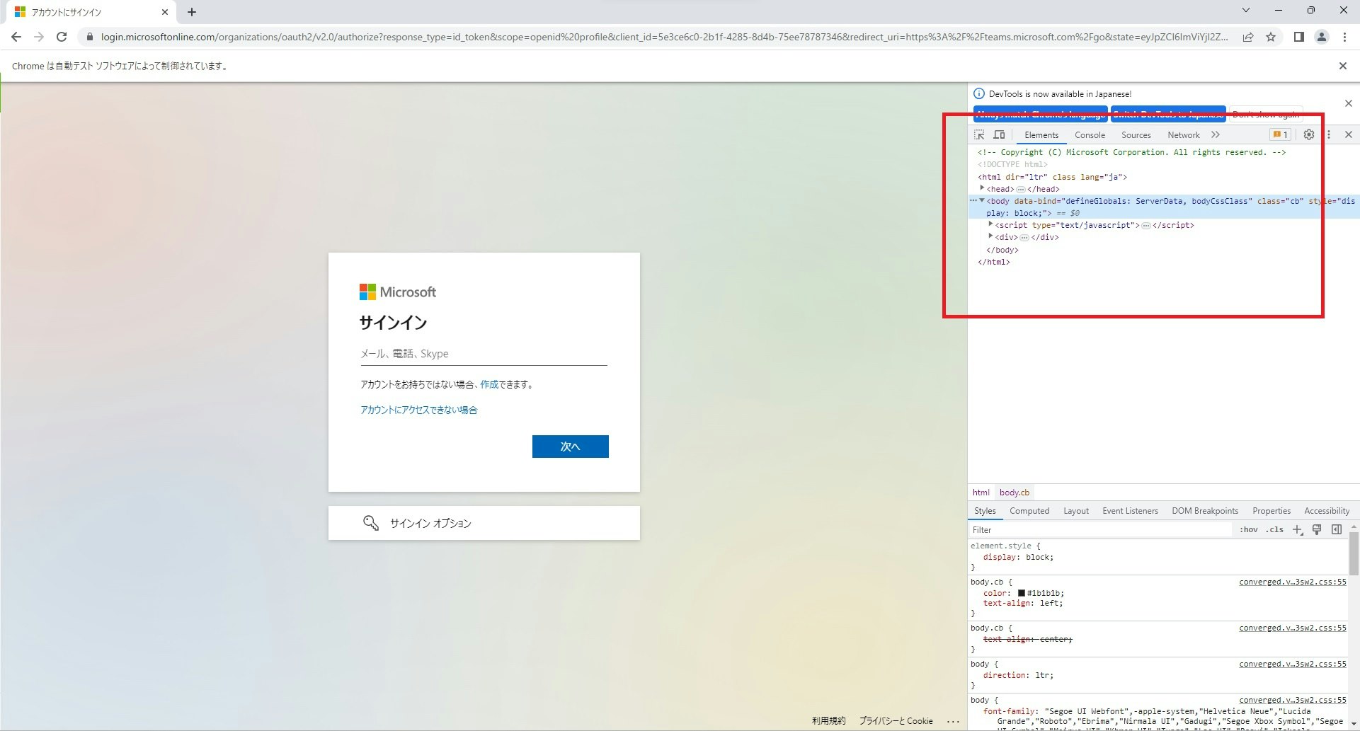This screenshot has width=1360, height=731.
Task: Open the DOM Breakpoints pane tab
Action: click(x=1204, y=511)
